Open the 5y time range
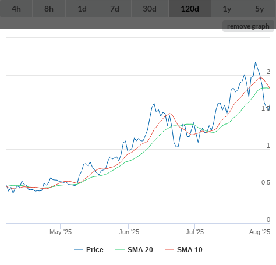 [260, 9]
